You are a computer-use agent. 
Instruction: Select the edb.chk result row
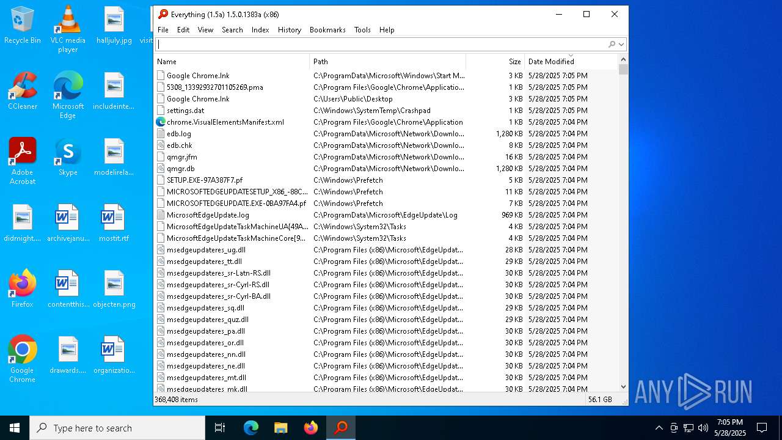click(386, 145)
